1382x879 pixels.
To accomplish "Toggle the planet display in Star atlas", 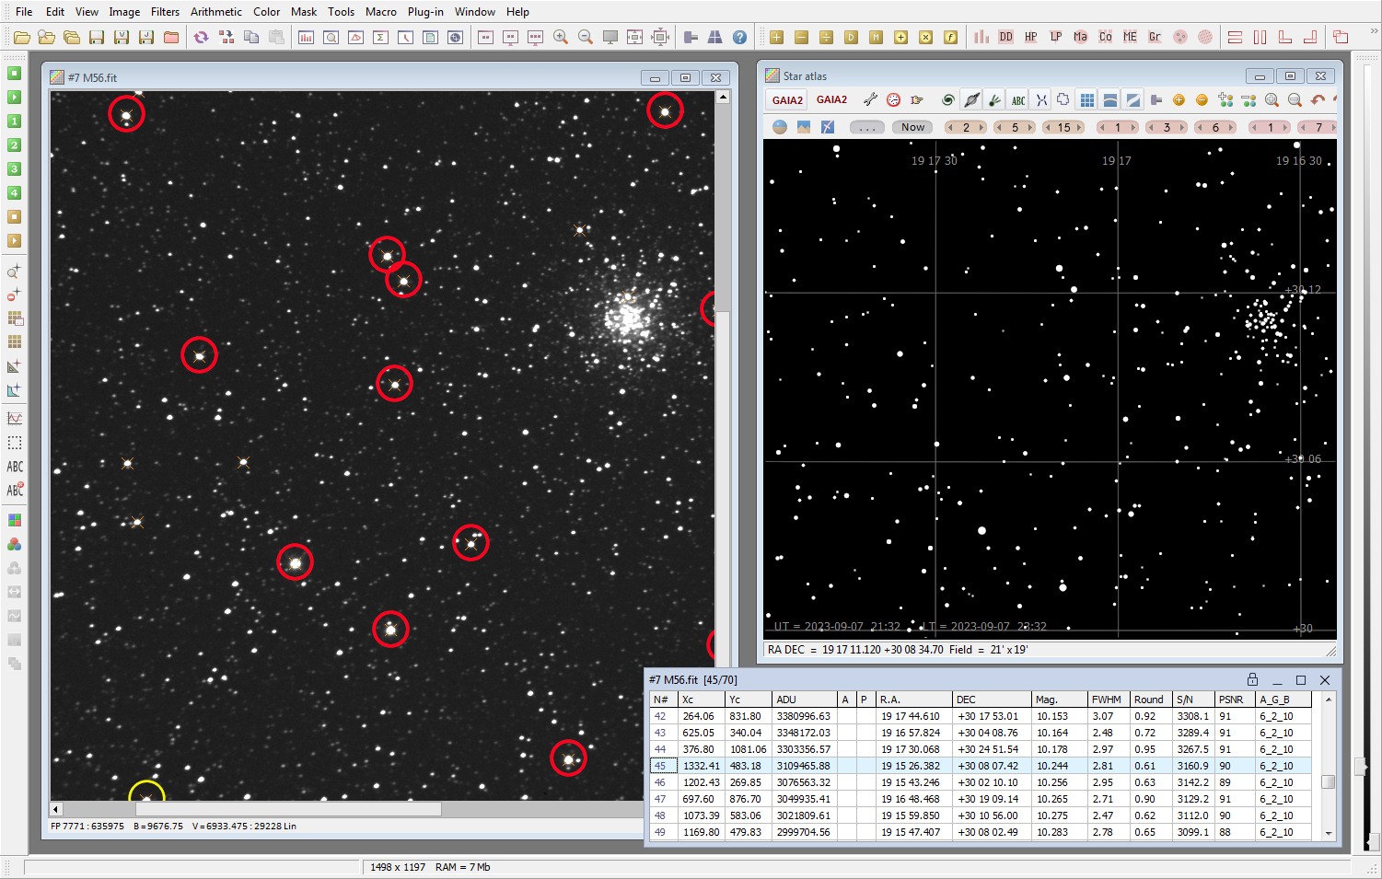I will tap(971, 99).
